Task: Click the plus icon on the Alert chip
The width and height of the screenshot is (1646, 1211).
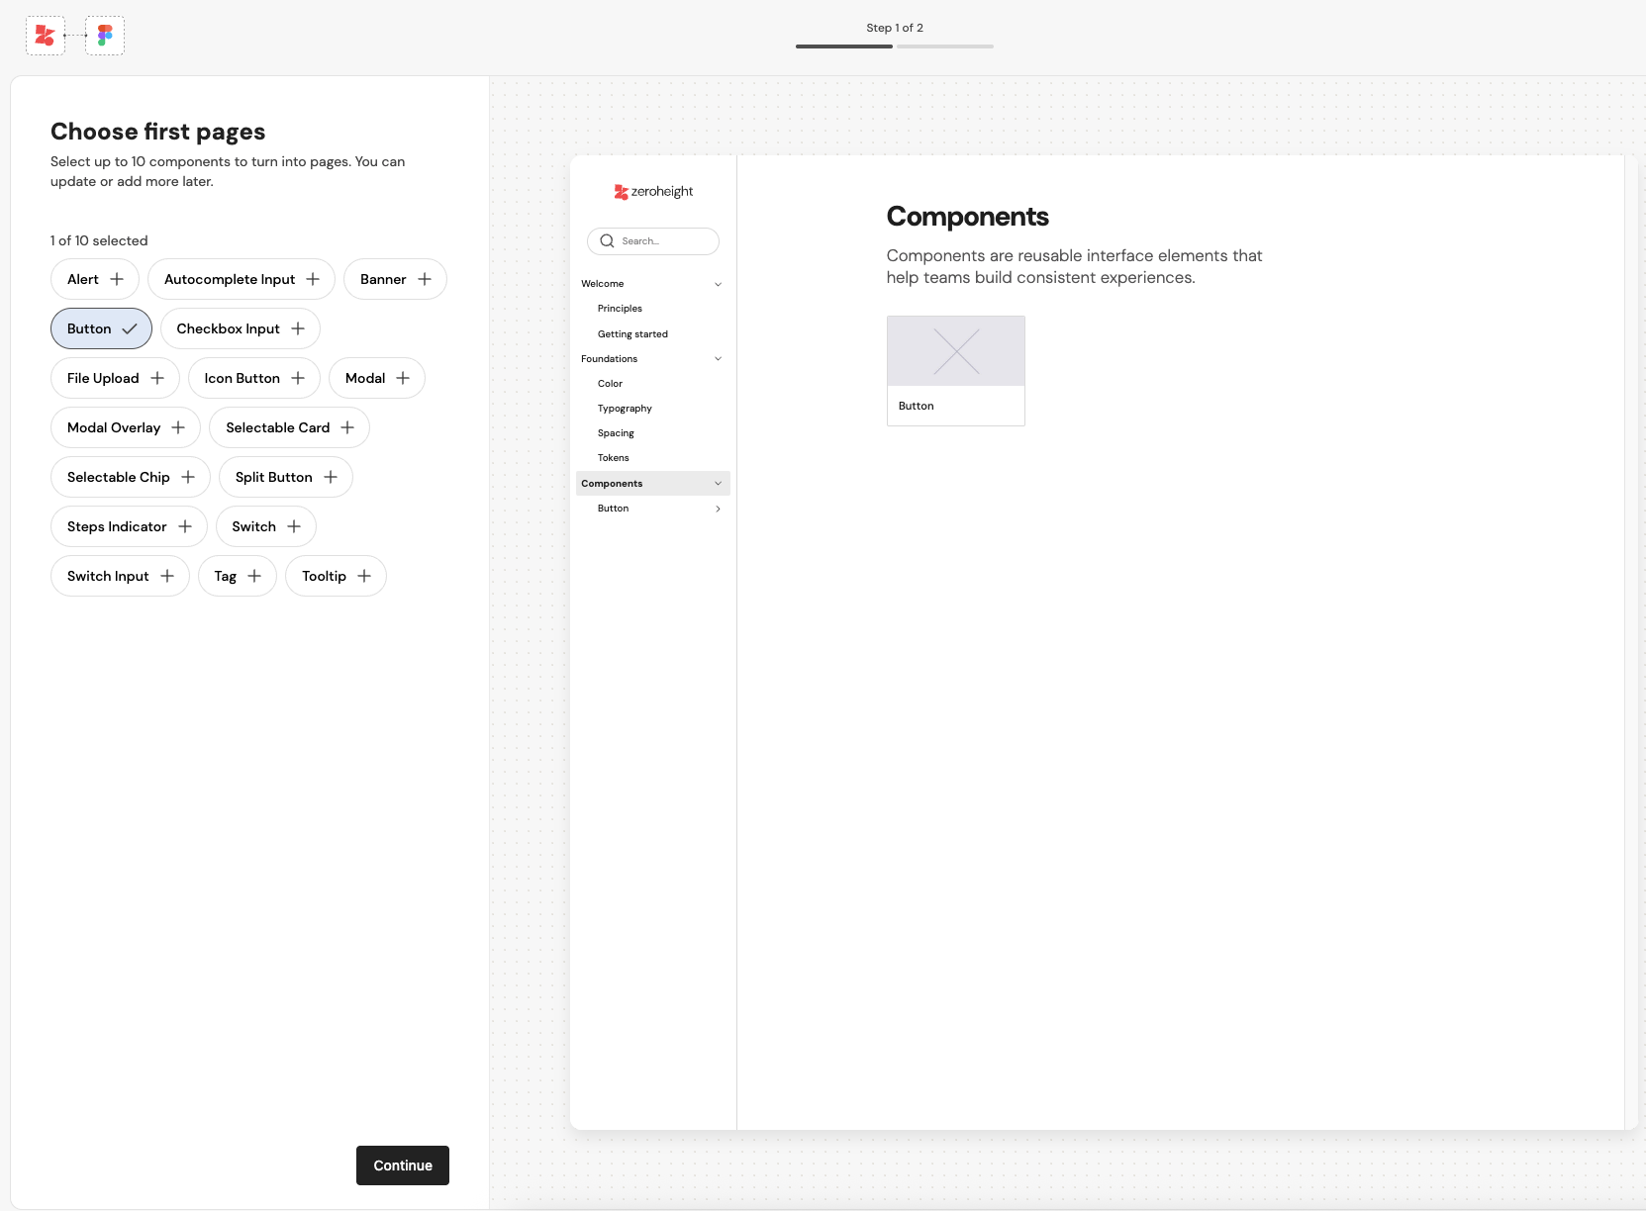Action: click(117, 279)
